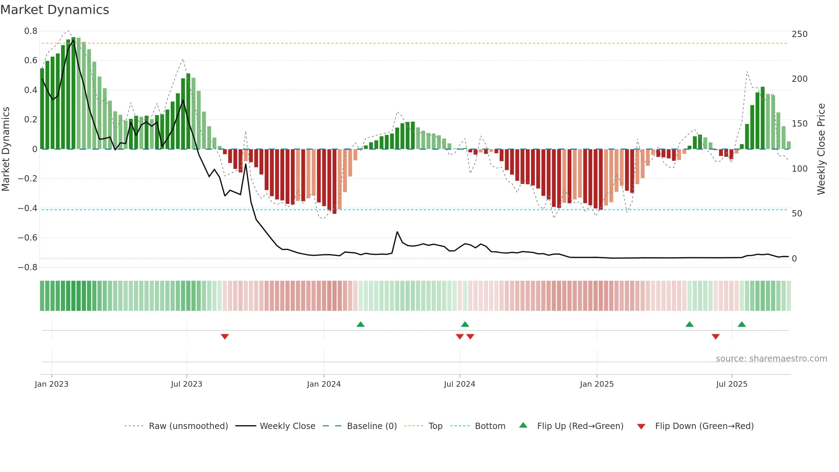Toggle the Top legend entry

pyautogui.click(x=423, y=426)
